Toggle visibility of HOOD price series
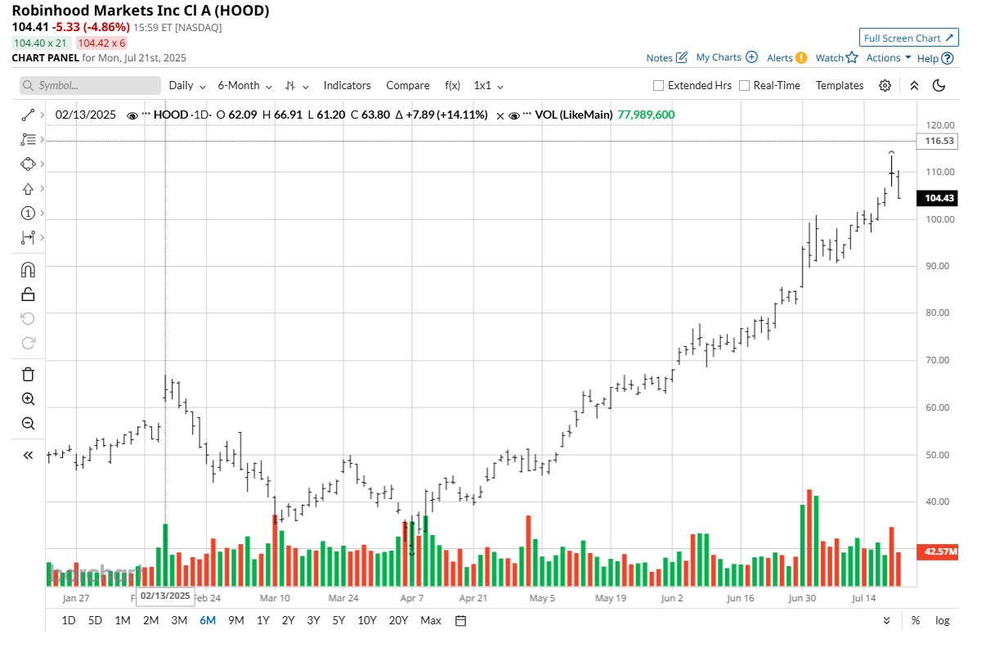The width and height of the screenshot is (1004, 648). tap(132, 115)
